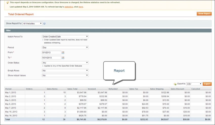The height and width of the screenshot is (125, 215).
Task: Click the Sales Total column header
Action: [x=77, y=89]
